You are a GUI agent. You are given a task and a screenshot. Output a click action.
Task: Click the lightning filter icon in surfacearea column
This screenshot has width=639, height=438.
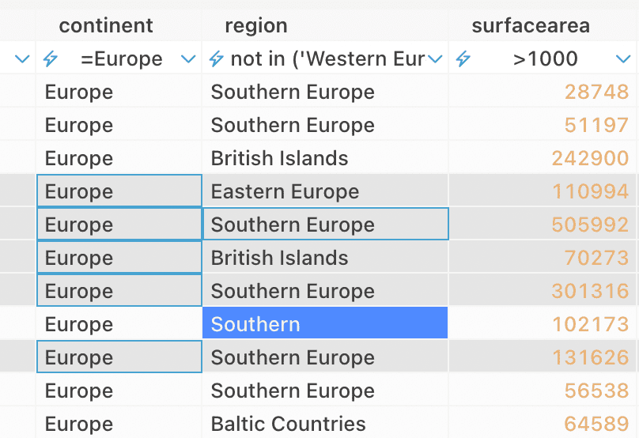463,59
